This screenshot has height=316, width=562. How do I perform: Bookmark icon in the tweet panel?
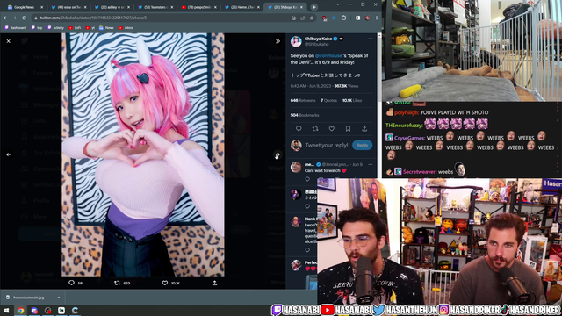(348, 129)
